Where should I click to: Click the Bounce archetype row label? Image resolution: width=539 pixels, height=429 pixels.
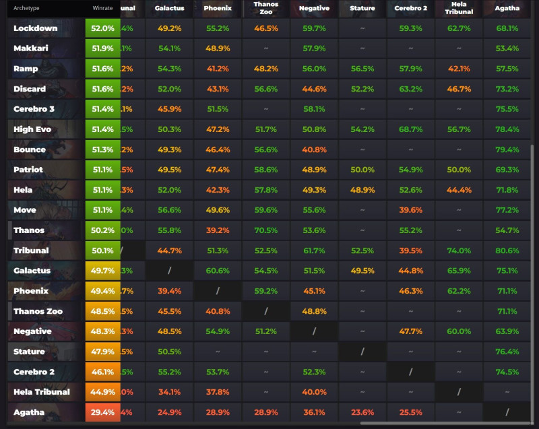pyautogui.click(x=30, y=150)
